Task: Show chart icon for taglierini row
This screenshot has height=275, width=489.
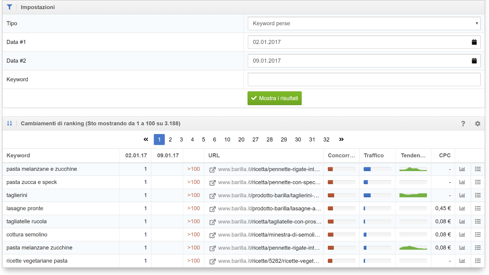Action: [462, 195]
